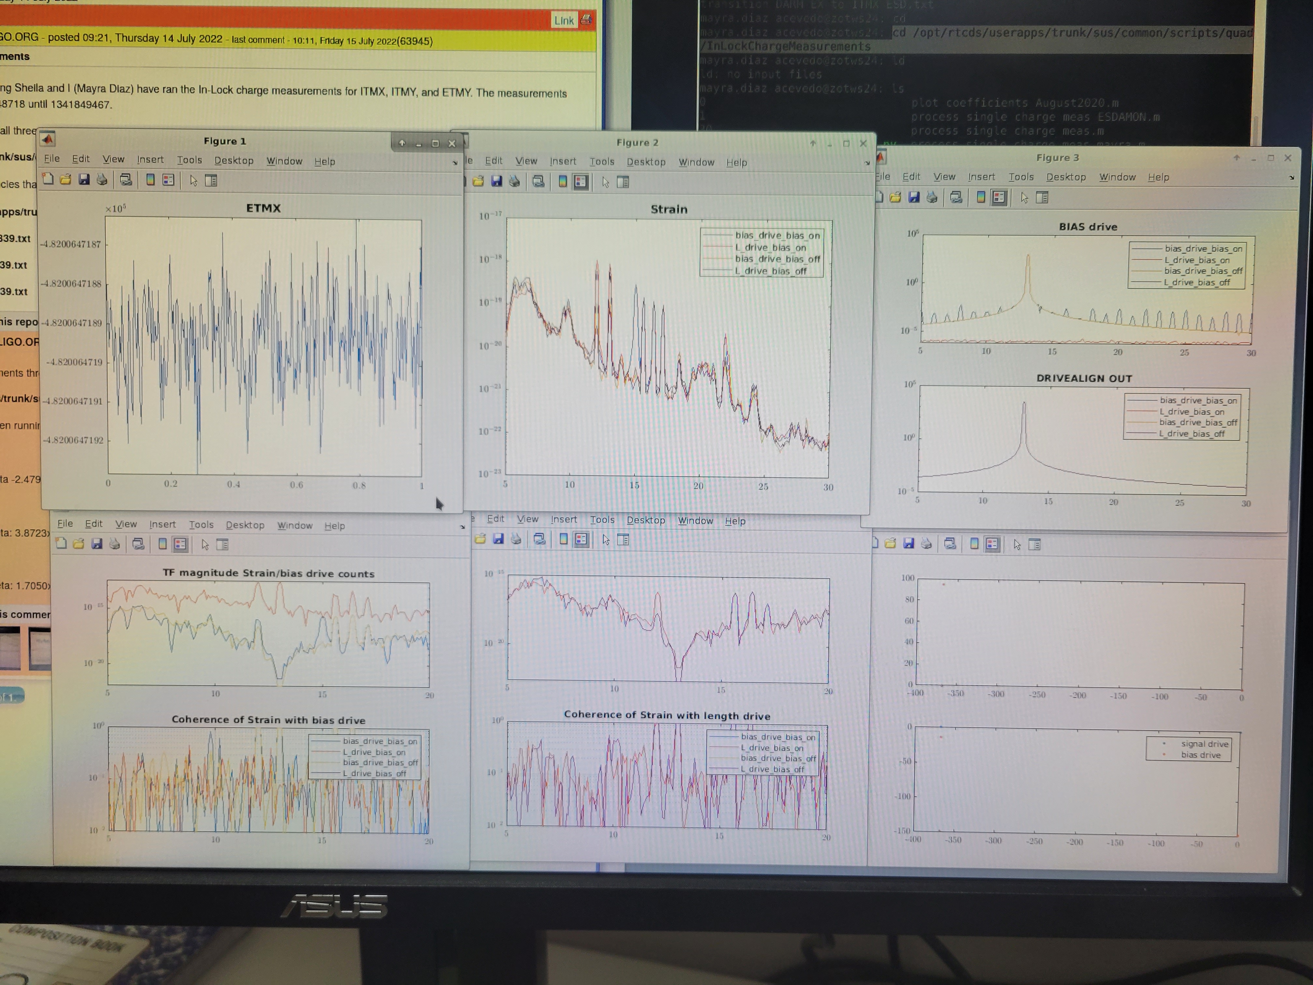Click New Figure icon in Figure 1 toolbar
This screenshot has height=985, width=1313.
(x=48, y=179)
